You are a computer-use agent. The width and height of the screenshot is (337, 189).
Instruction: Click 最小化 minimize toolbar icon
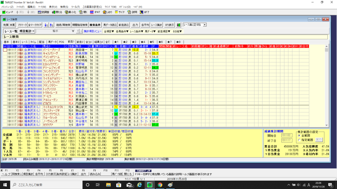[70, 12]
